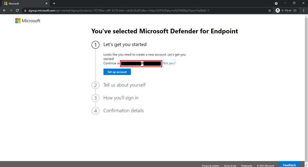Screen dimensions: 308x167
Task: Open the Trademarks footer link
Action: (x=246, y=166)
